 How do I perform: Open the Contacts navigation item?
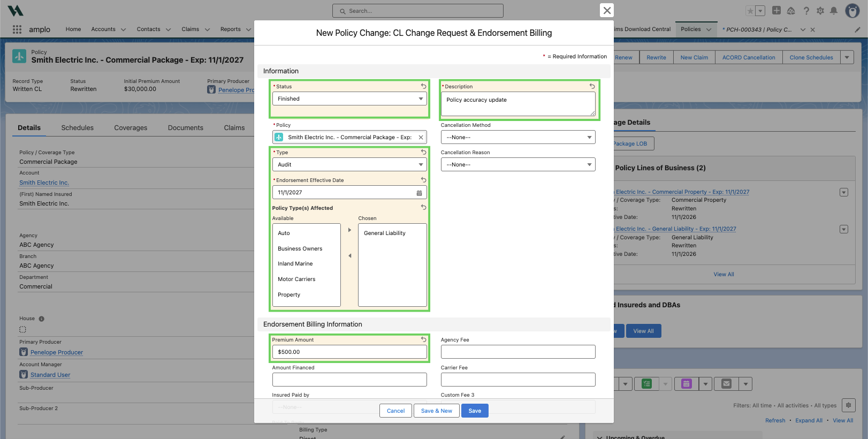148,29
